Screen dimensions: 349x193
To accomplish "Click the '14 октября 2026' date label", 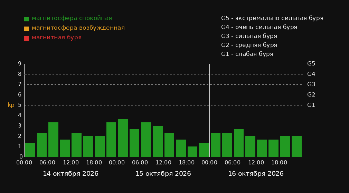I will (70, 174).
